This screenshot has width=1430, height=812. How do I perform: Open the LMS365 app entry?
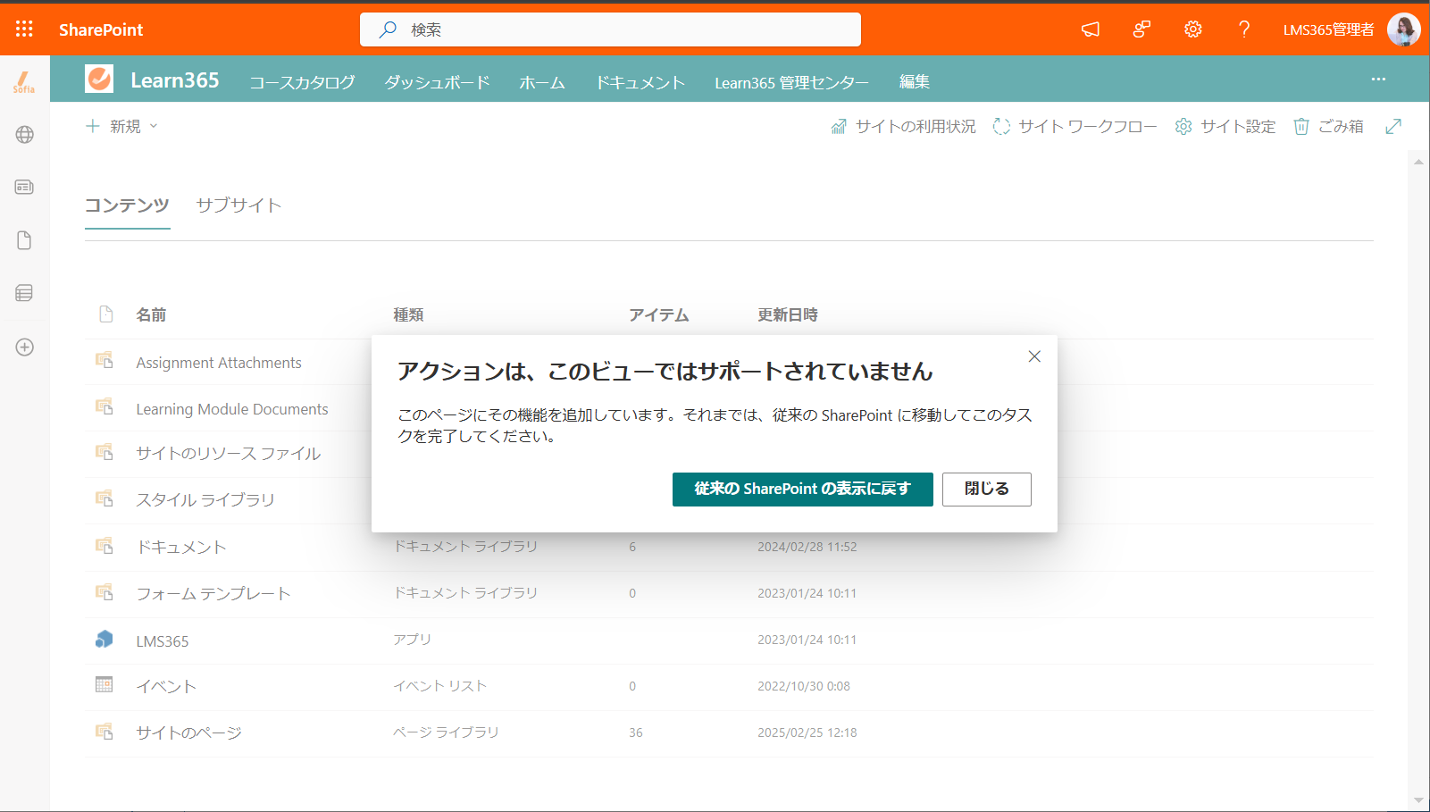coord(163,641)
